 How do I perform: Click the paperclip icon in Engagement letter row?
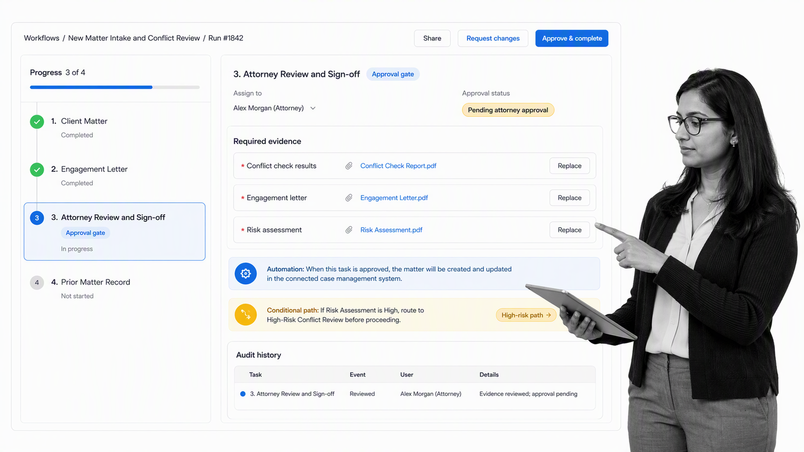point(349,198)
